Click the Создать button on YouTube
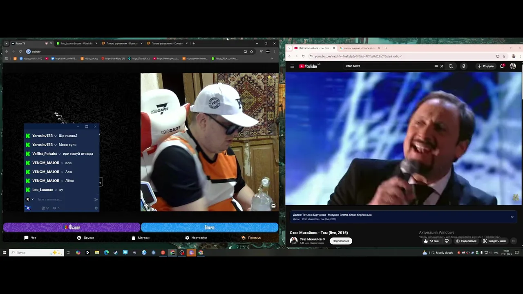 pos(486,66)
